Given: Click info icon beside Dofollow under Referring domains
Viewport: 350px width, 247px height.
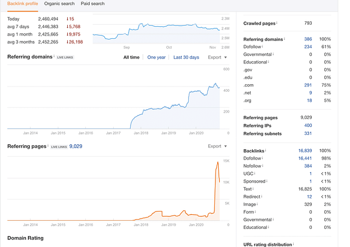Looking at the screenshot, I should (262, 46).
